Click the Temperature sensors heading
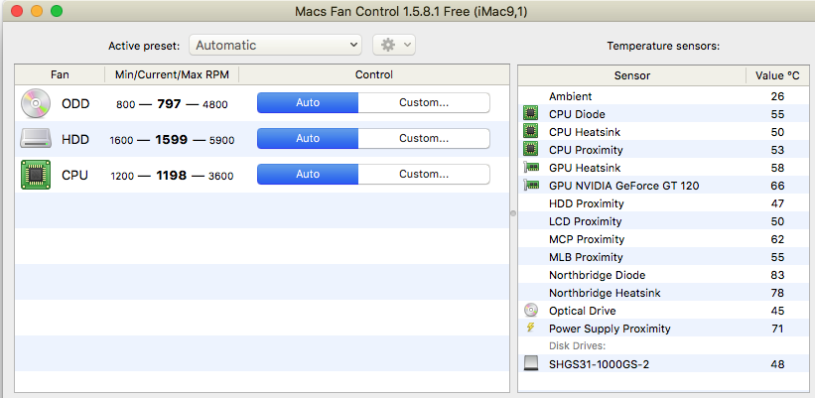 (x=663, y=47)
